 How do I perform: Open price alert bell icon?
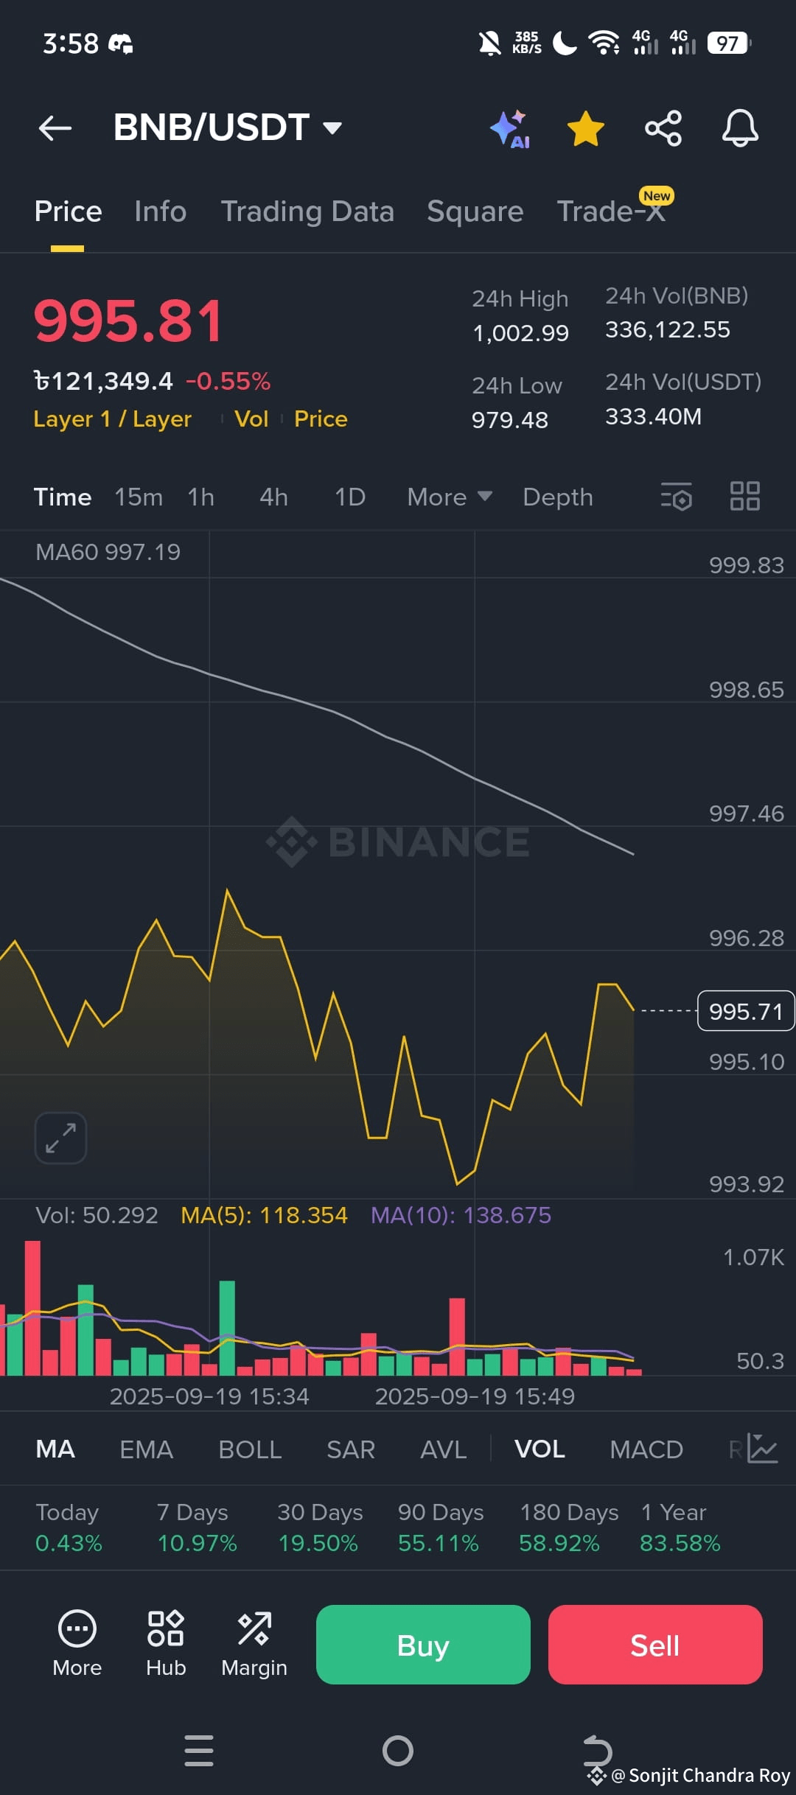click(740, 128)
